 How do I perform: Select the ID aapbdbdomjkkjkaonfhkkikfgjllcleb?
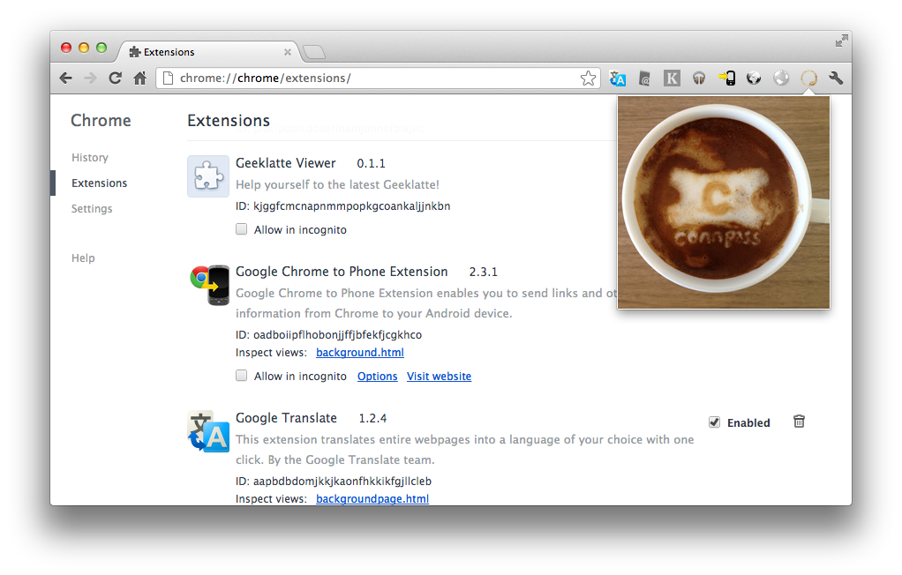click(x=342, y=482)
